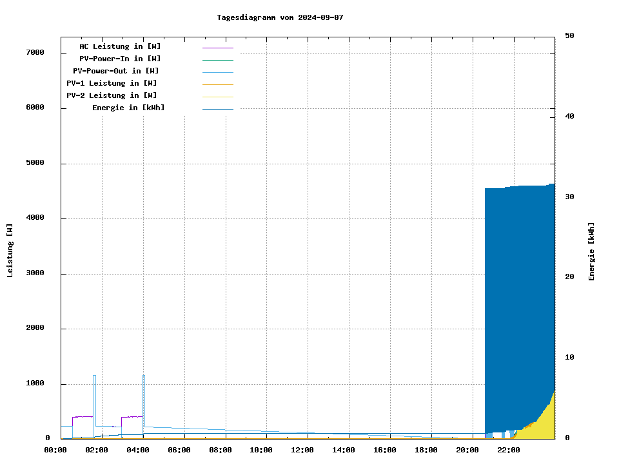Click the chart title Tagesdiagramm vom 2024-09-07
The height and width of the screenshot is (464, 619).
click(x=280, y=17)
